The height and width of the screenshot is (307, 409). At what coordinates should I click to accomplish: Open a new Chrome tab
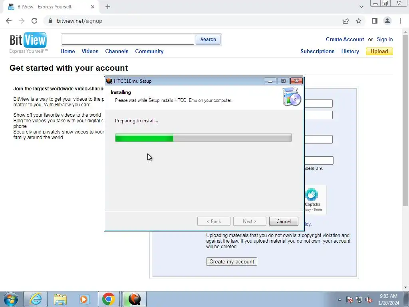point(108,7)
